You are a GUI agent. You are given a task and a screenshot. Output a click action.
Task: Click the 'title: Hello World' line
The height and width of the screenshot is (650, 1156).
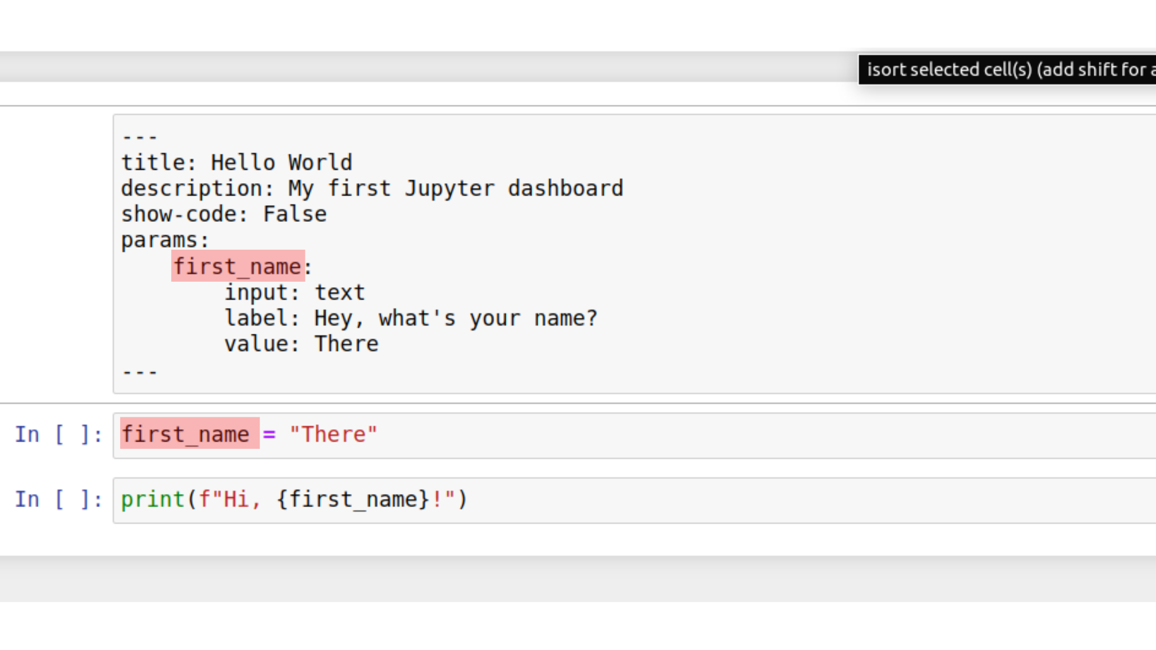[x=236, y=163]
